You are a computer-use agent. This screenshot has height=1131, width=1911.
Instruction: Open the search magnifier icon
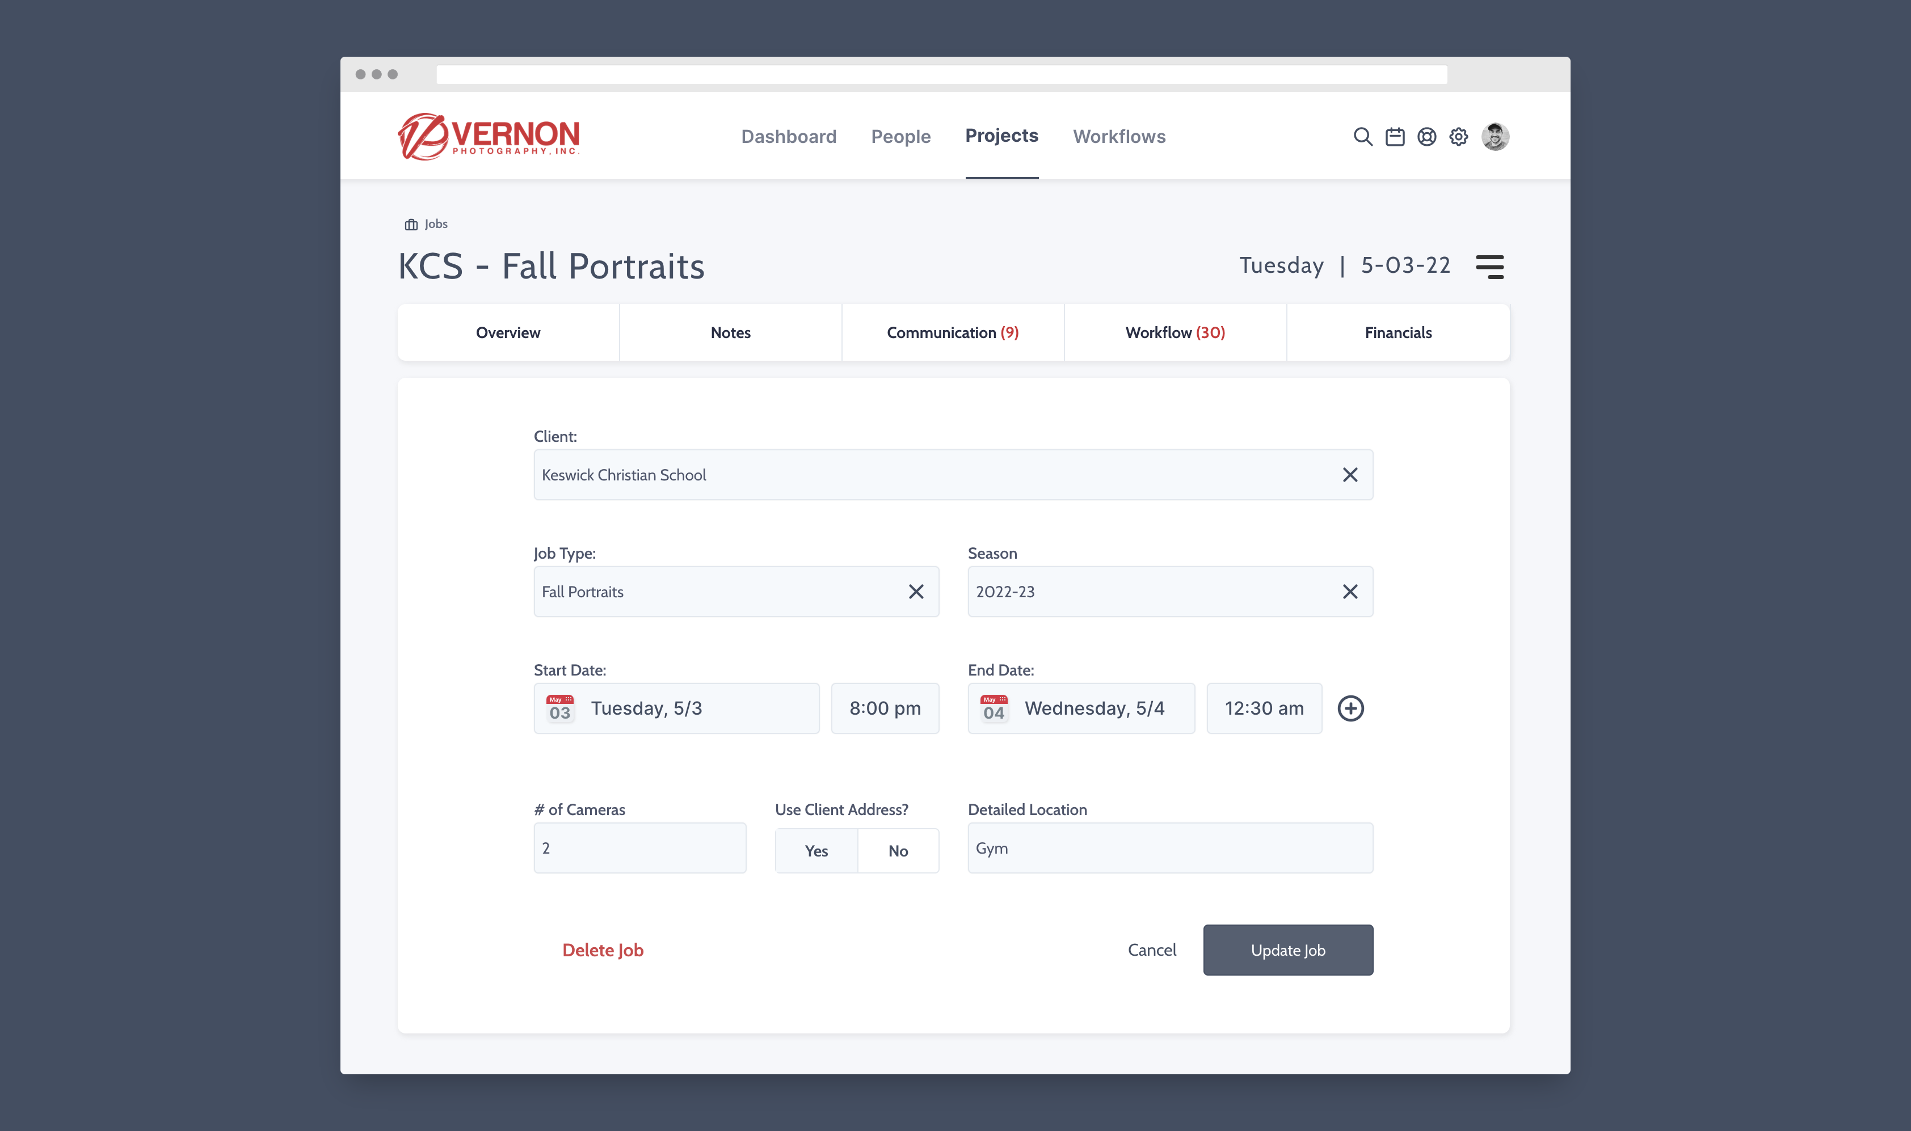(1362, 137)
